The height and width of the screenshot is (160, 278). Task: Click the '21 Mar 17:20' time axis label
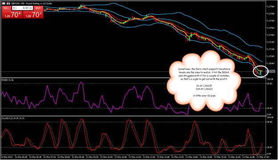[263, 157]
